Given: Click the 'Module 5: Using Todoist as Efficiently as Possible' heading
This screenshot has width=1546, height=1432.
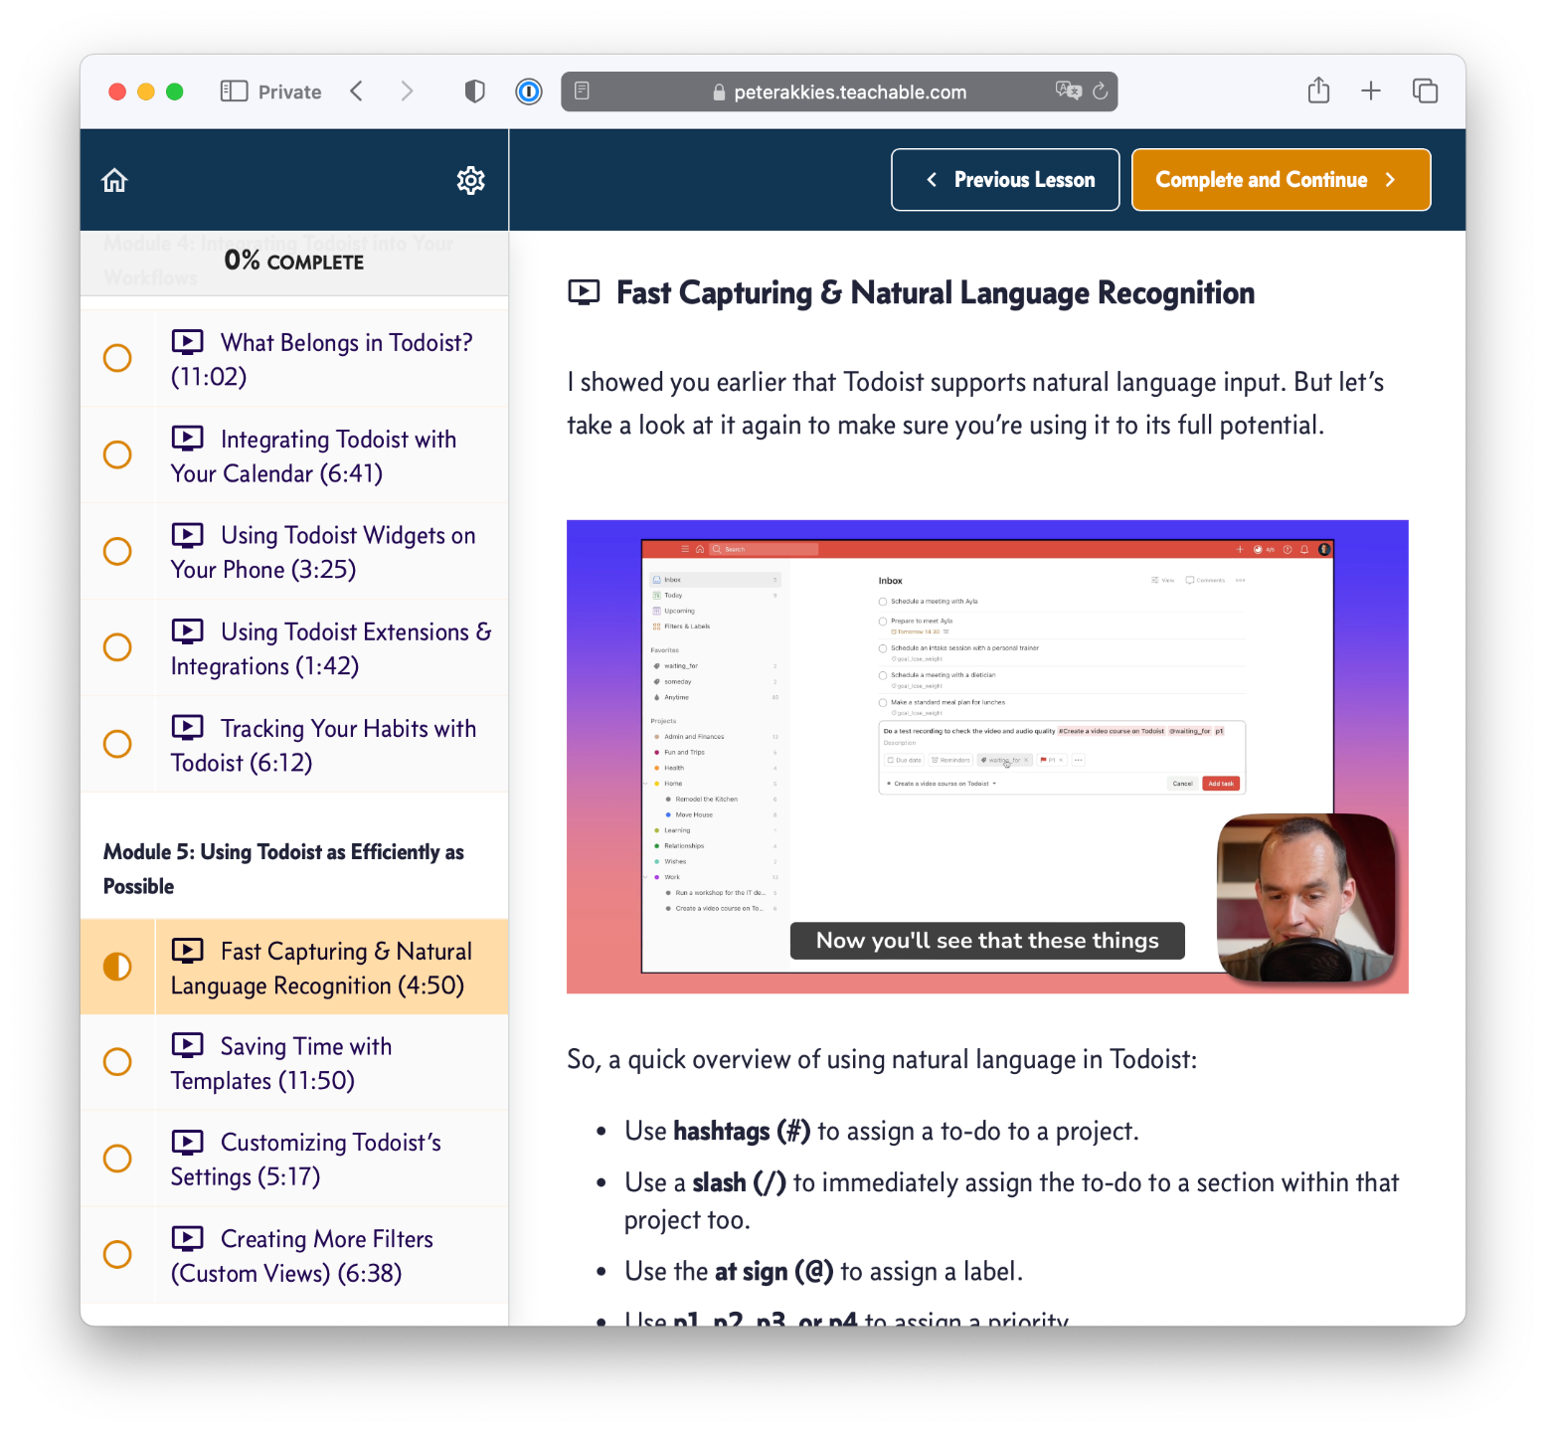Looking at the screenshot, I should click(x=284, y=868).
